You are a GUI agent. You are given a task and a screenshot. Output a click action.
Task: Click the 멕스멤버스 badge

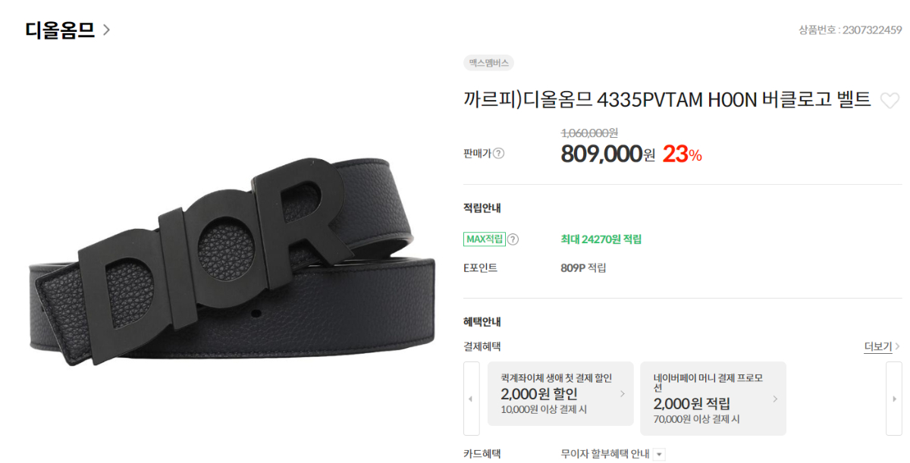click(x=488, y=63)
